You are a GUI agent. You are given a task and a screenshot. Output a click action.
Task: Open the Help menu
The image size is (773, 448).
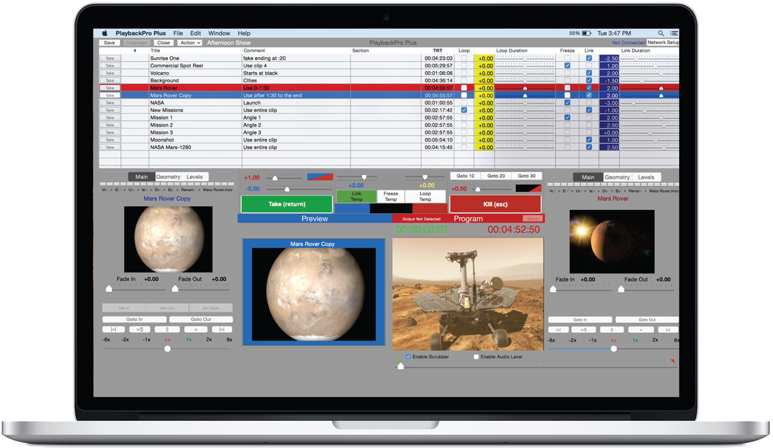pos(243,33)
